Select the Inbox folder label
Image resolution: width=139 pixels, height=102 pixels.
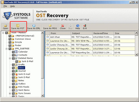tap(21, 68)
